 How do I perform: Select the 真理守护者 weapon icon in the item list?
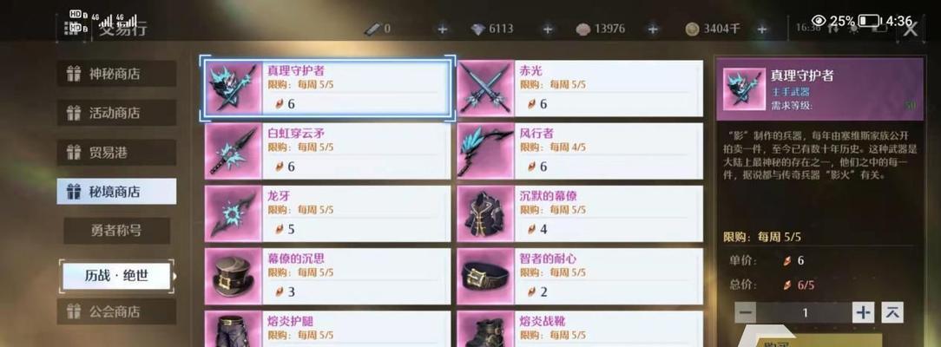click(234, 88)
